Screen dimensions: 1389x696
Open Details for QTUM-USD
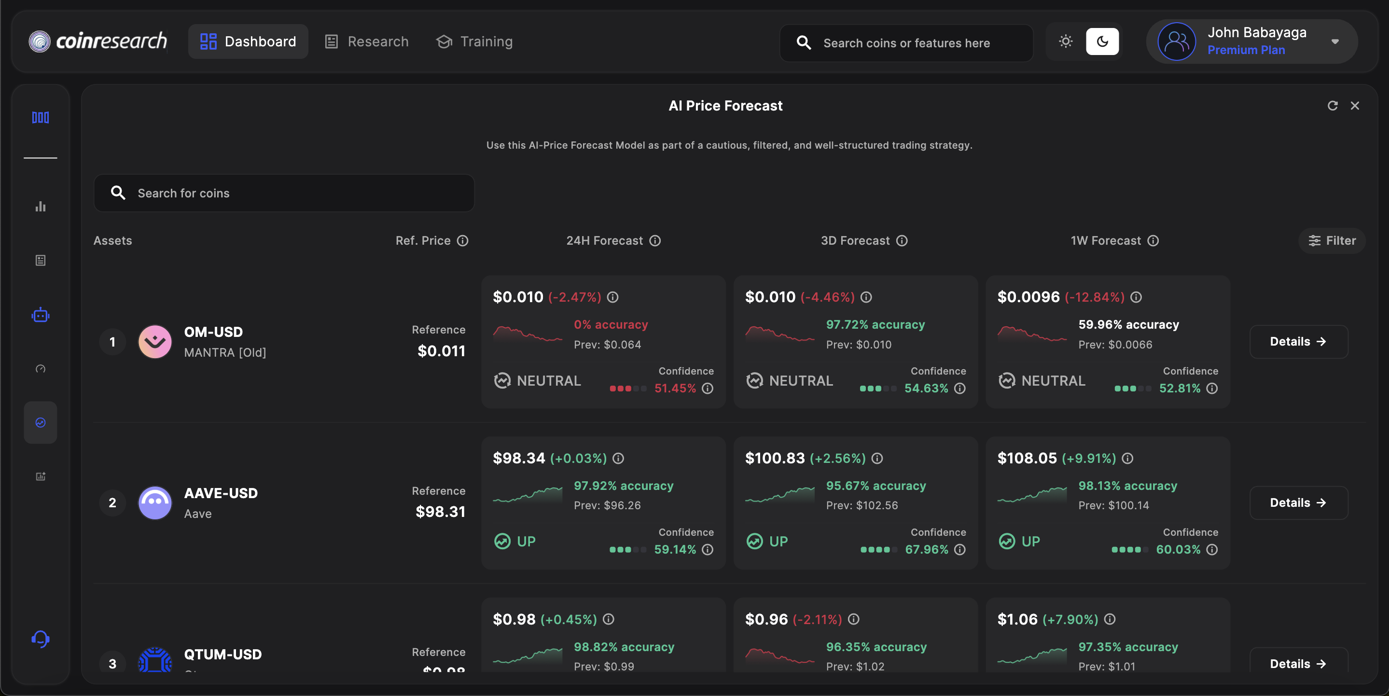(1298, 660)
